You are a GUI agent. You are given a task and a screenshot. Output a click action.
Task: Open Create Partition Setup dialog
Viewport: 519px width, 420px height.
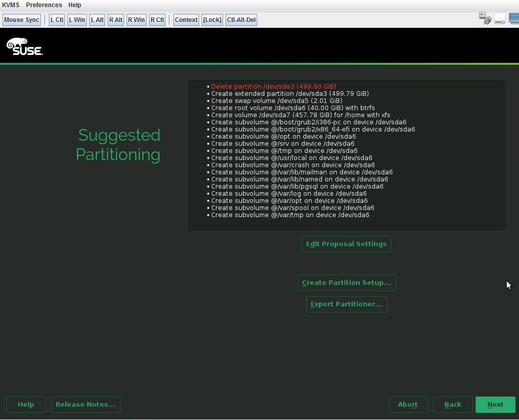tap(347, 282)
